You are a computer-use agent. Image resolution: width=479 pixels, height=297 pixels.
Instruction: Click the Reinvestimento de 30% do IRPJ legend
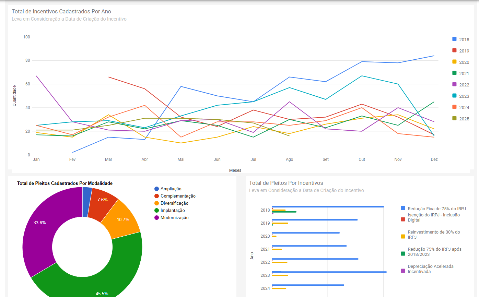tap(434, 235)
